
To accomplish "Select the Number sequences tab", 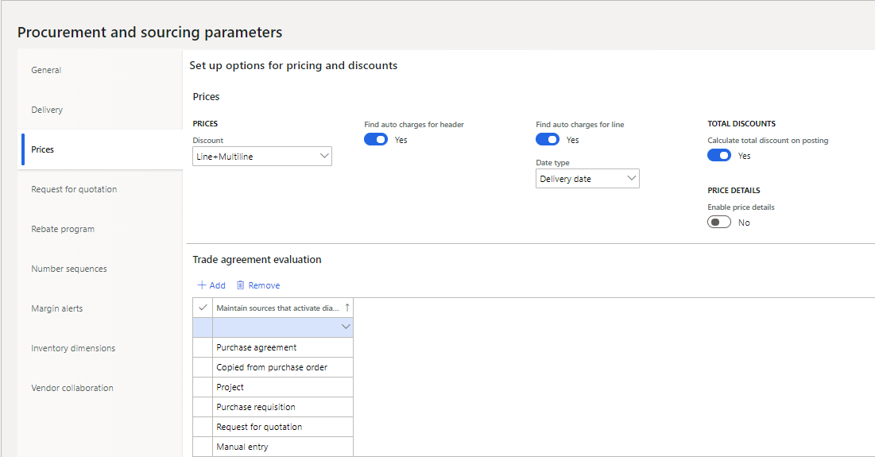I will (69, 269).
